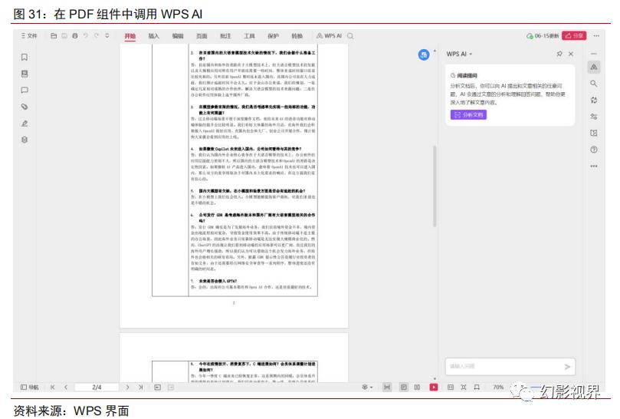Go to the previous page
The image size is (620, 419).
tap(66, 387)
